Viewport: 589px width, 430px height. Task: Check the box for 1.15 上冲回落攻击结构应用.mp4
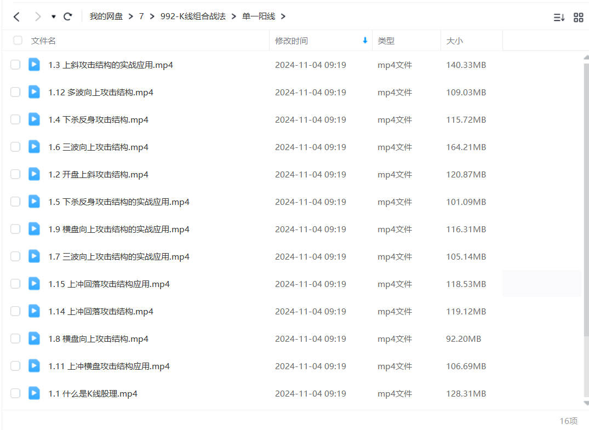[15, 284]
